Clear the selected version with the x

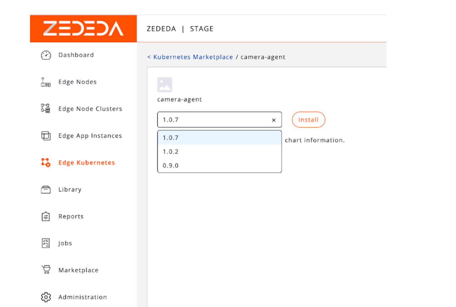(274, 120)
